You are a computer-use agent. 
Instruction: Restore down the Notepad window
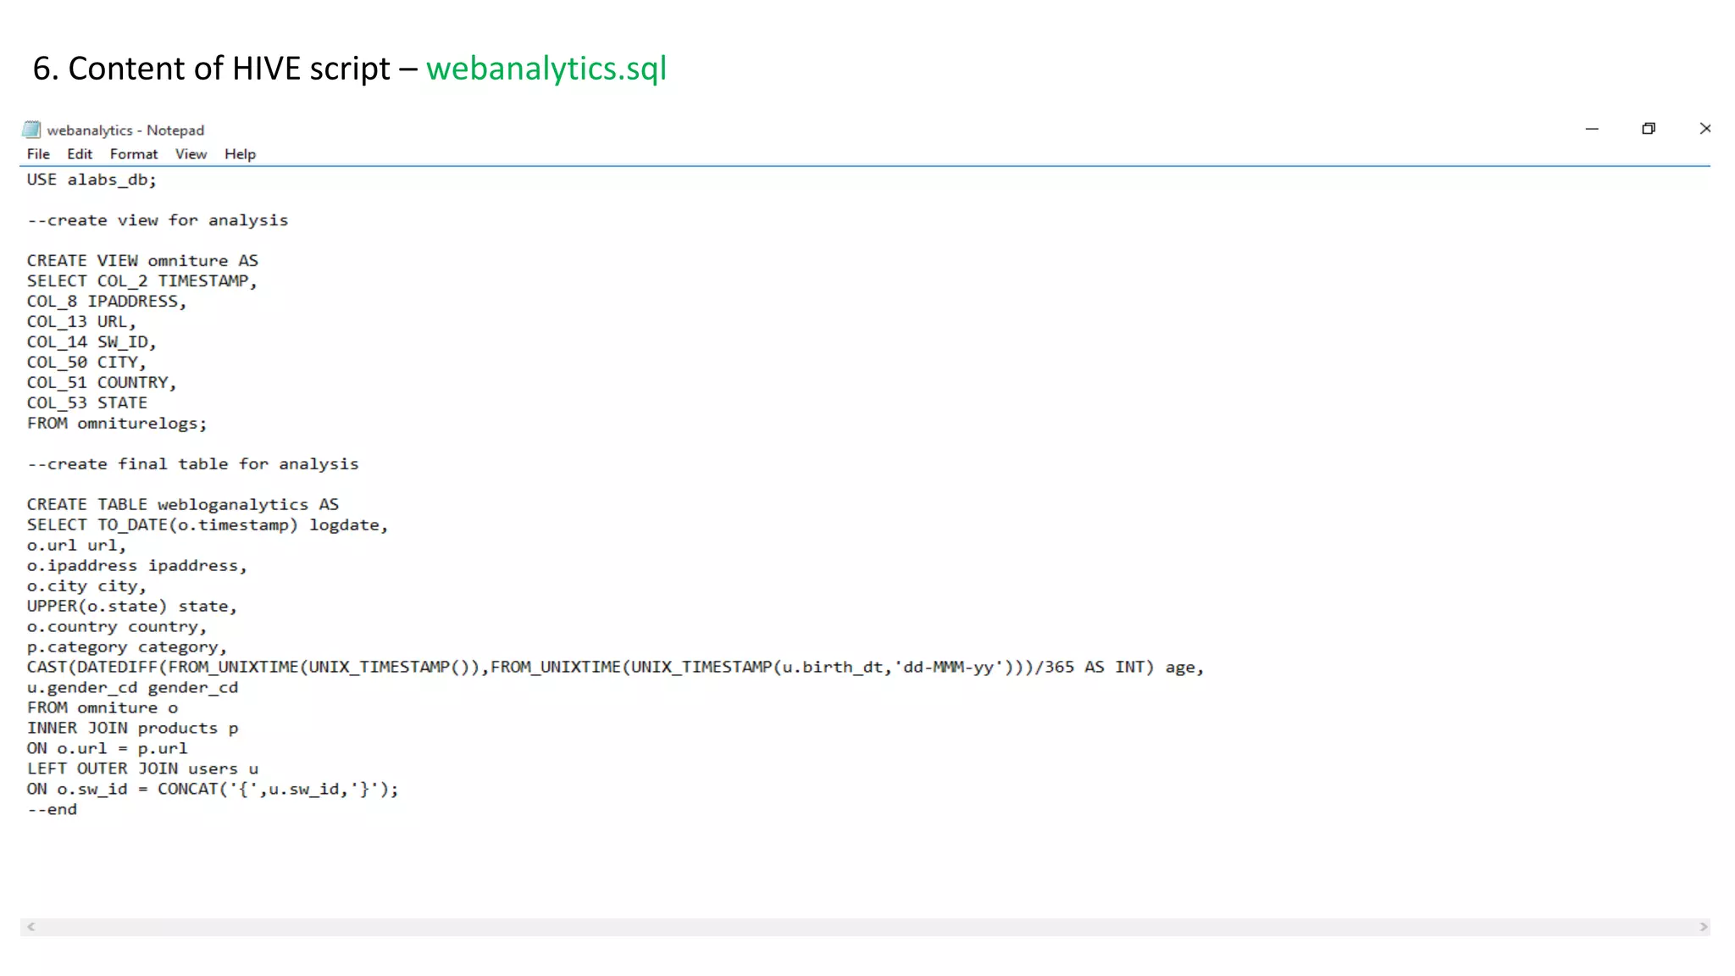pos(1649,129)
